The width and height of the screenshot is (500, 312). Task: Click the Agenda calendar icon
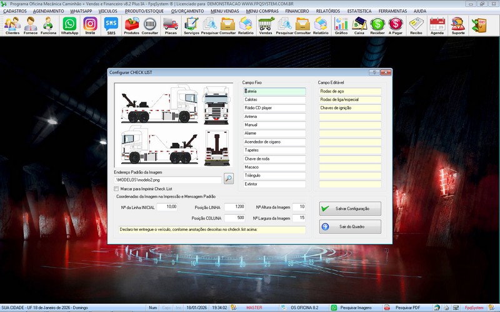(437, 26)
